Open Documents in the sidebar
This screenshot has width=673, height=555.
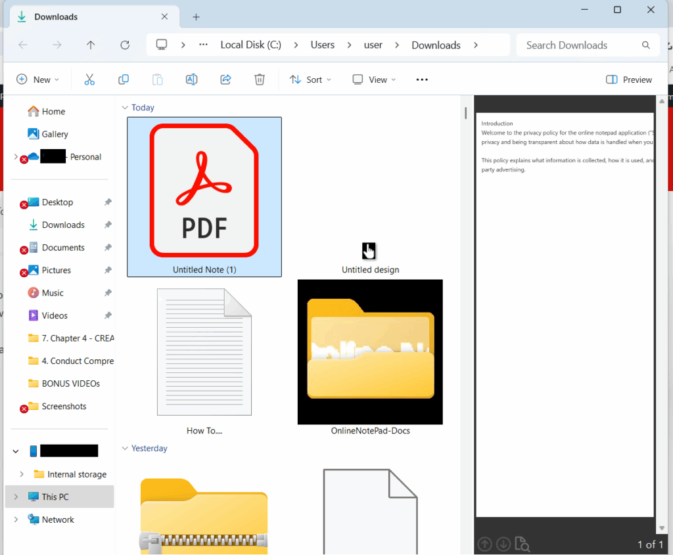63,248
